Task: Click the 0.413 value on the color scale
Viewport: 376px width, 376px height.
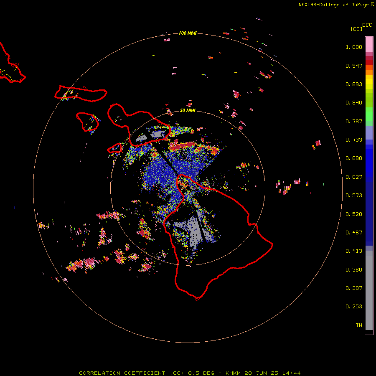Action: point(354,251)
